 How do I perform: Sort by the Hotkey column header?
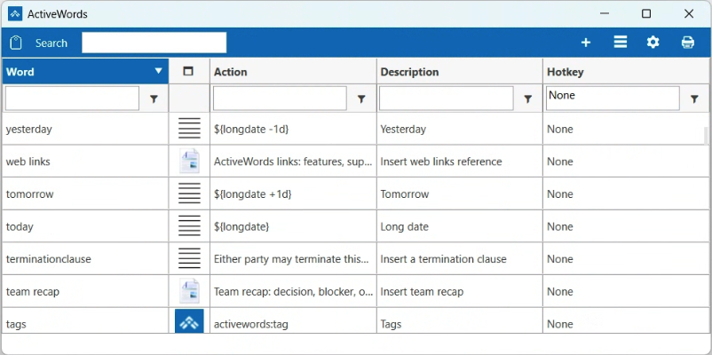click(627, 72)
